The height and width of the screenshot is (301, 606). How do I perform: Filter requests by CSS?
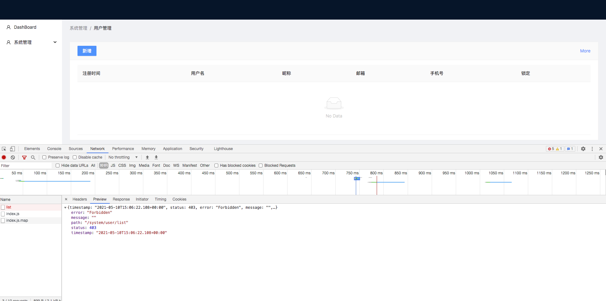point(122,166)
